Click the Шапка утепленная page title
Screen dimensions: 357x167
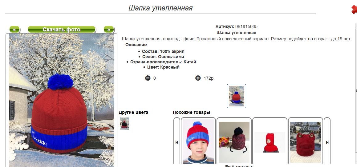160,8
